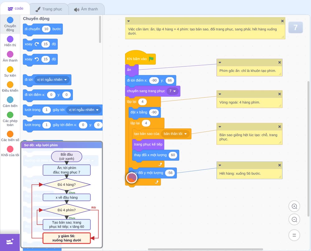Zoom out of the workspace
The width and height of the screenshot is (311, 251).
point(294,220)
